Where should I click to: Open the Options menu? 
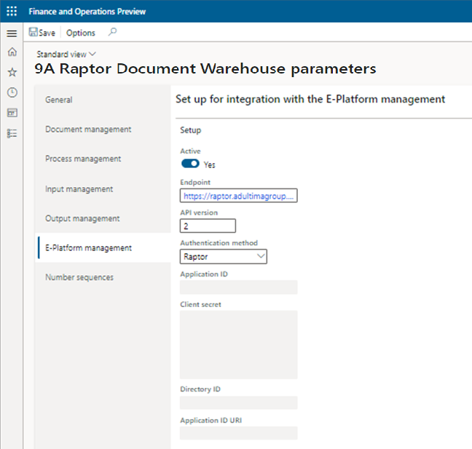[80, 33]
